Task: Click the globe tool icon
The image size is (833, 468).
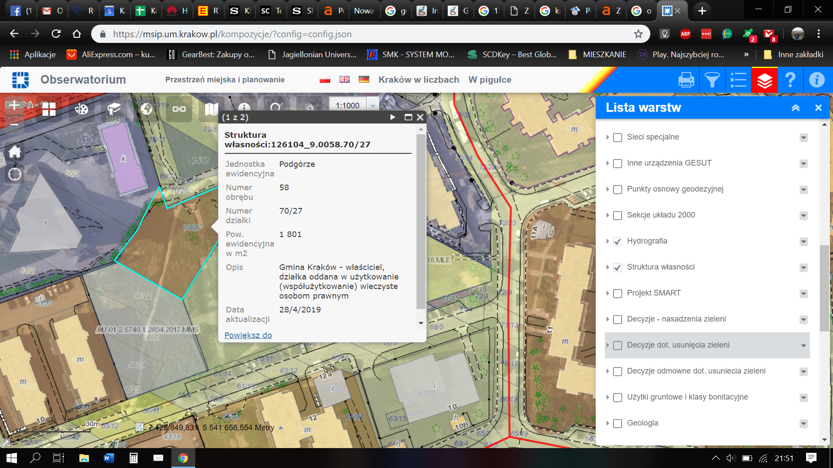Action: 147,109
